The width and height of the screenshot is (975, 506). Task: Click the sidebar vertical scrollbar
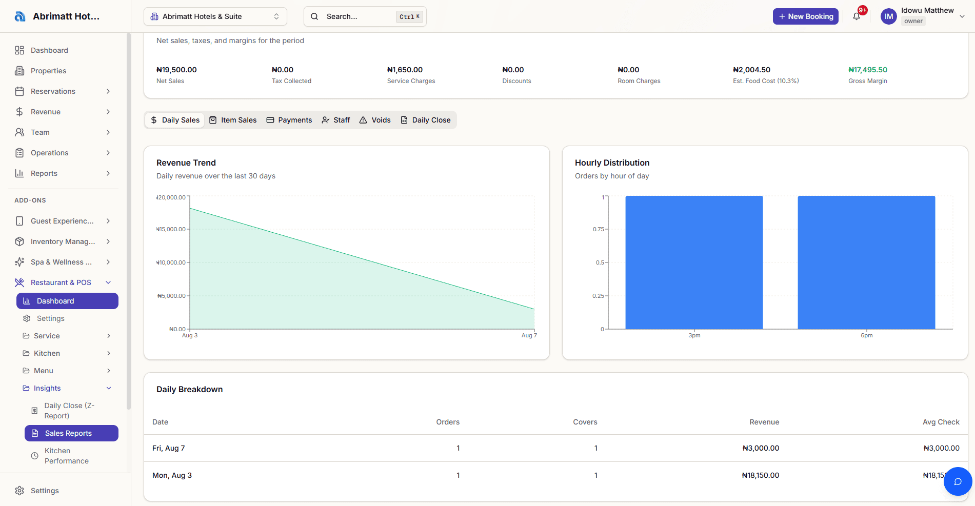coord(128,221)
